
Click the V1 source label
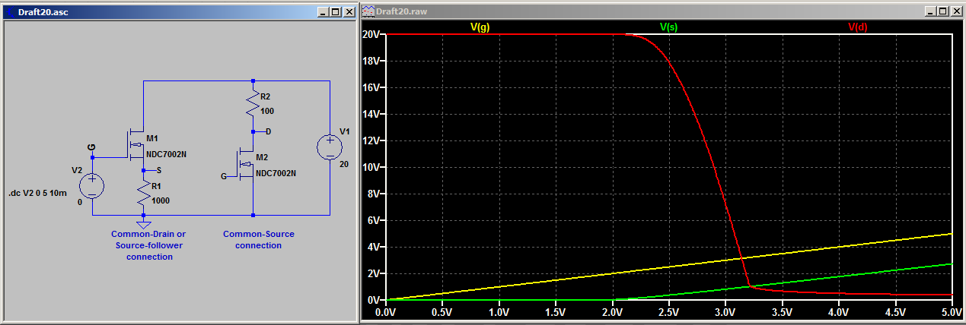[345, 131]
